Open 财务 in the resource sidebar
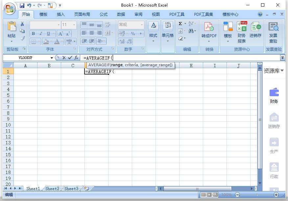 (x=274, y=96)
